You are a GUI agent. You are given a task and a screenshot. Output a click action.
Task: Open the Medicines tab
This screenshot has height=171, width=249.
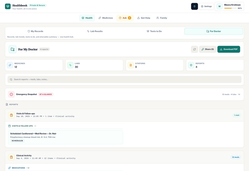pos(106,18)
